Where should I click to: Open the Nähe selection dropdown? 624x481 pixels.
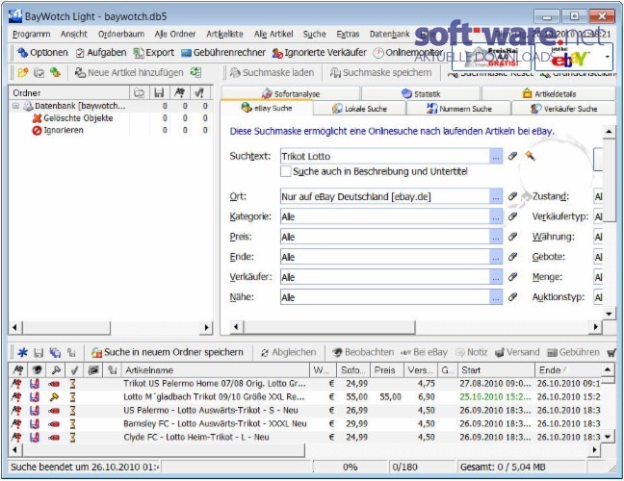496,297
